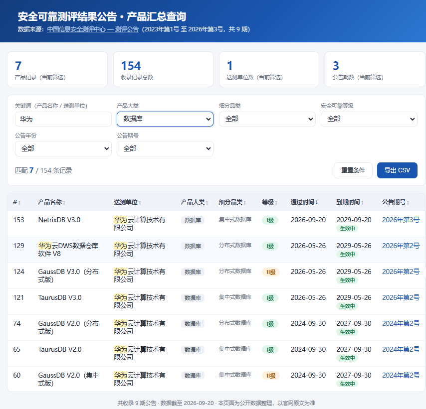426x409 pixels.
Task: Sort by 通过时间 column header
Action: 304,202
